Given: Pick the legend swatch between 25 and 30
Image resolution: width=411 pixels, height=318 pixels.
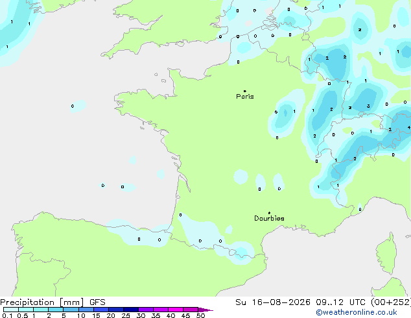Looking at the screenshot, I should click(131, 310).
